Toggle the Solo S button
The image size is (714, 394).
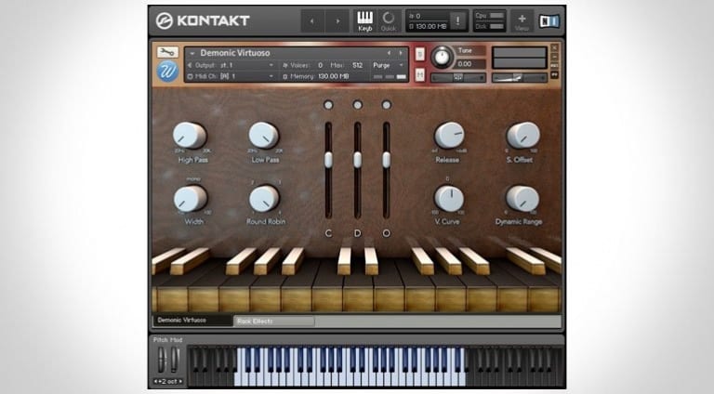coord(420,54)
